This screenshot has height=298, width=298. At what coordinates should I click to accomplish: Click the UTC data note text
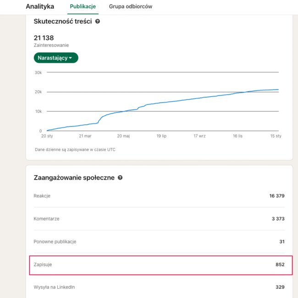[75, 149]
